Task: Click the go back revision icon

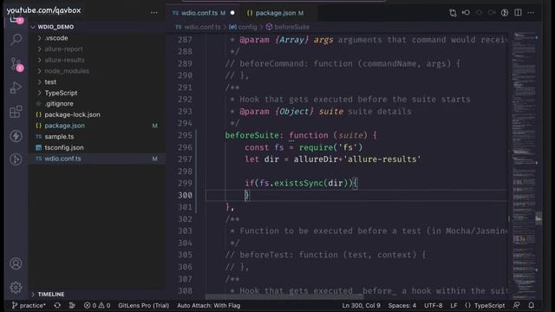Action: (x=466, y=13)
